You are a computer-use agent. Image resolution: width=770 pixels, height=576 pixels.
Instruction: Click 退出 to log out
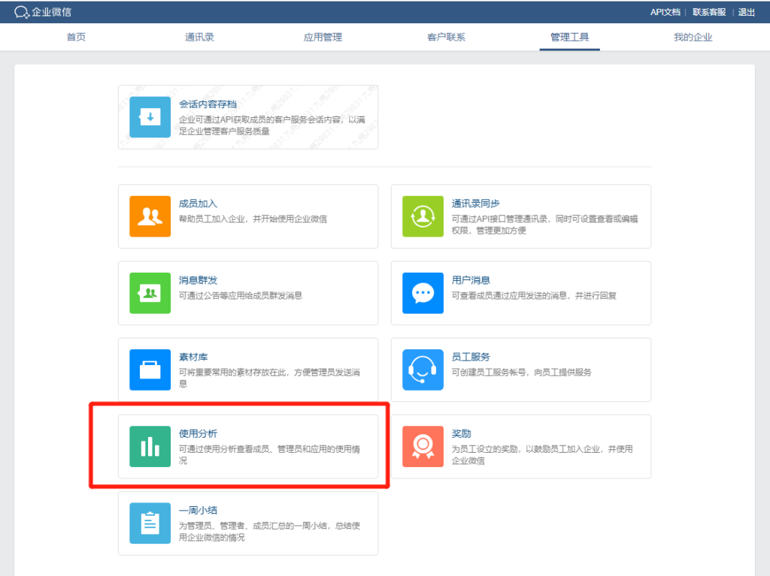(747, 12)
